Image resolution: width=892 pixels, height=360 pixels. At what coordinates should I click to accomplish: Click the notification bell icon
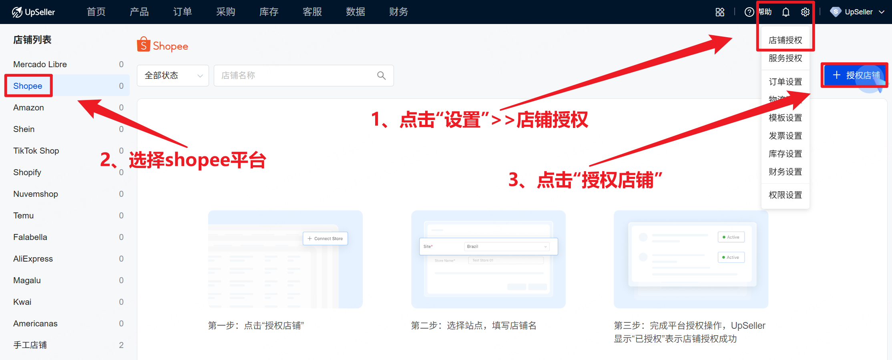point(786,12)
